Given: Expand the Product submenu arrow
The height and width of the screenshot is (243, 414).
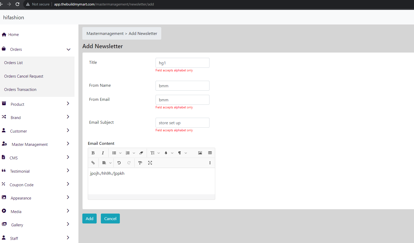Looking at the screenshot, I should (68, 103).
